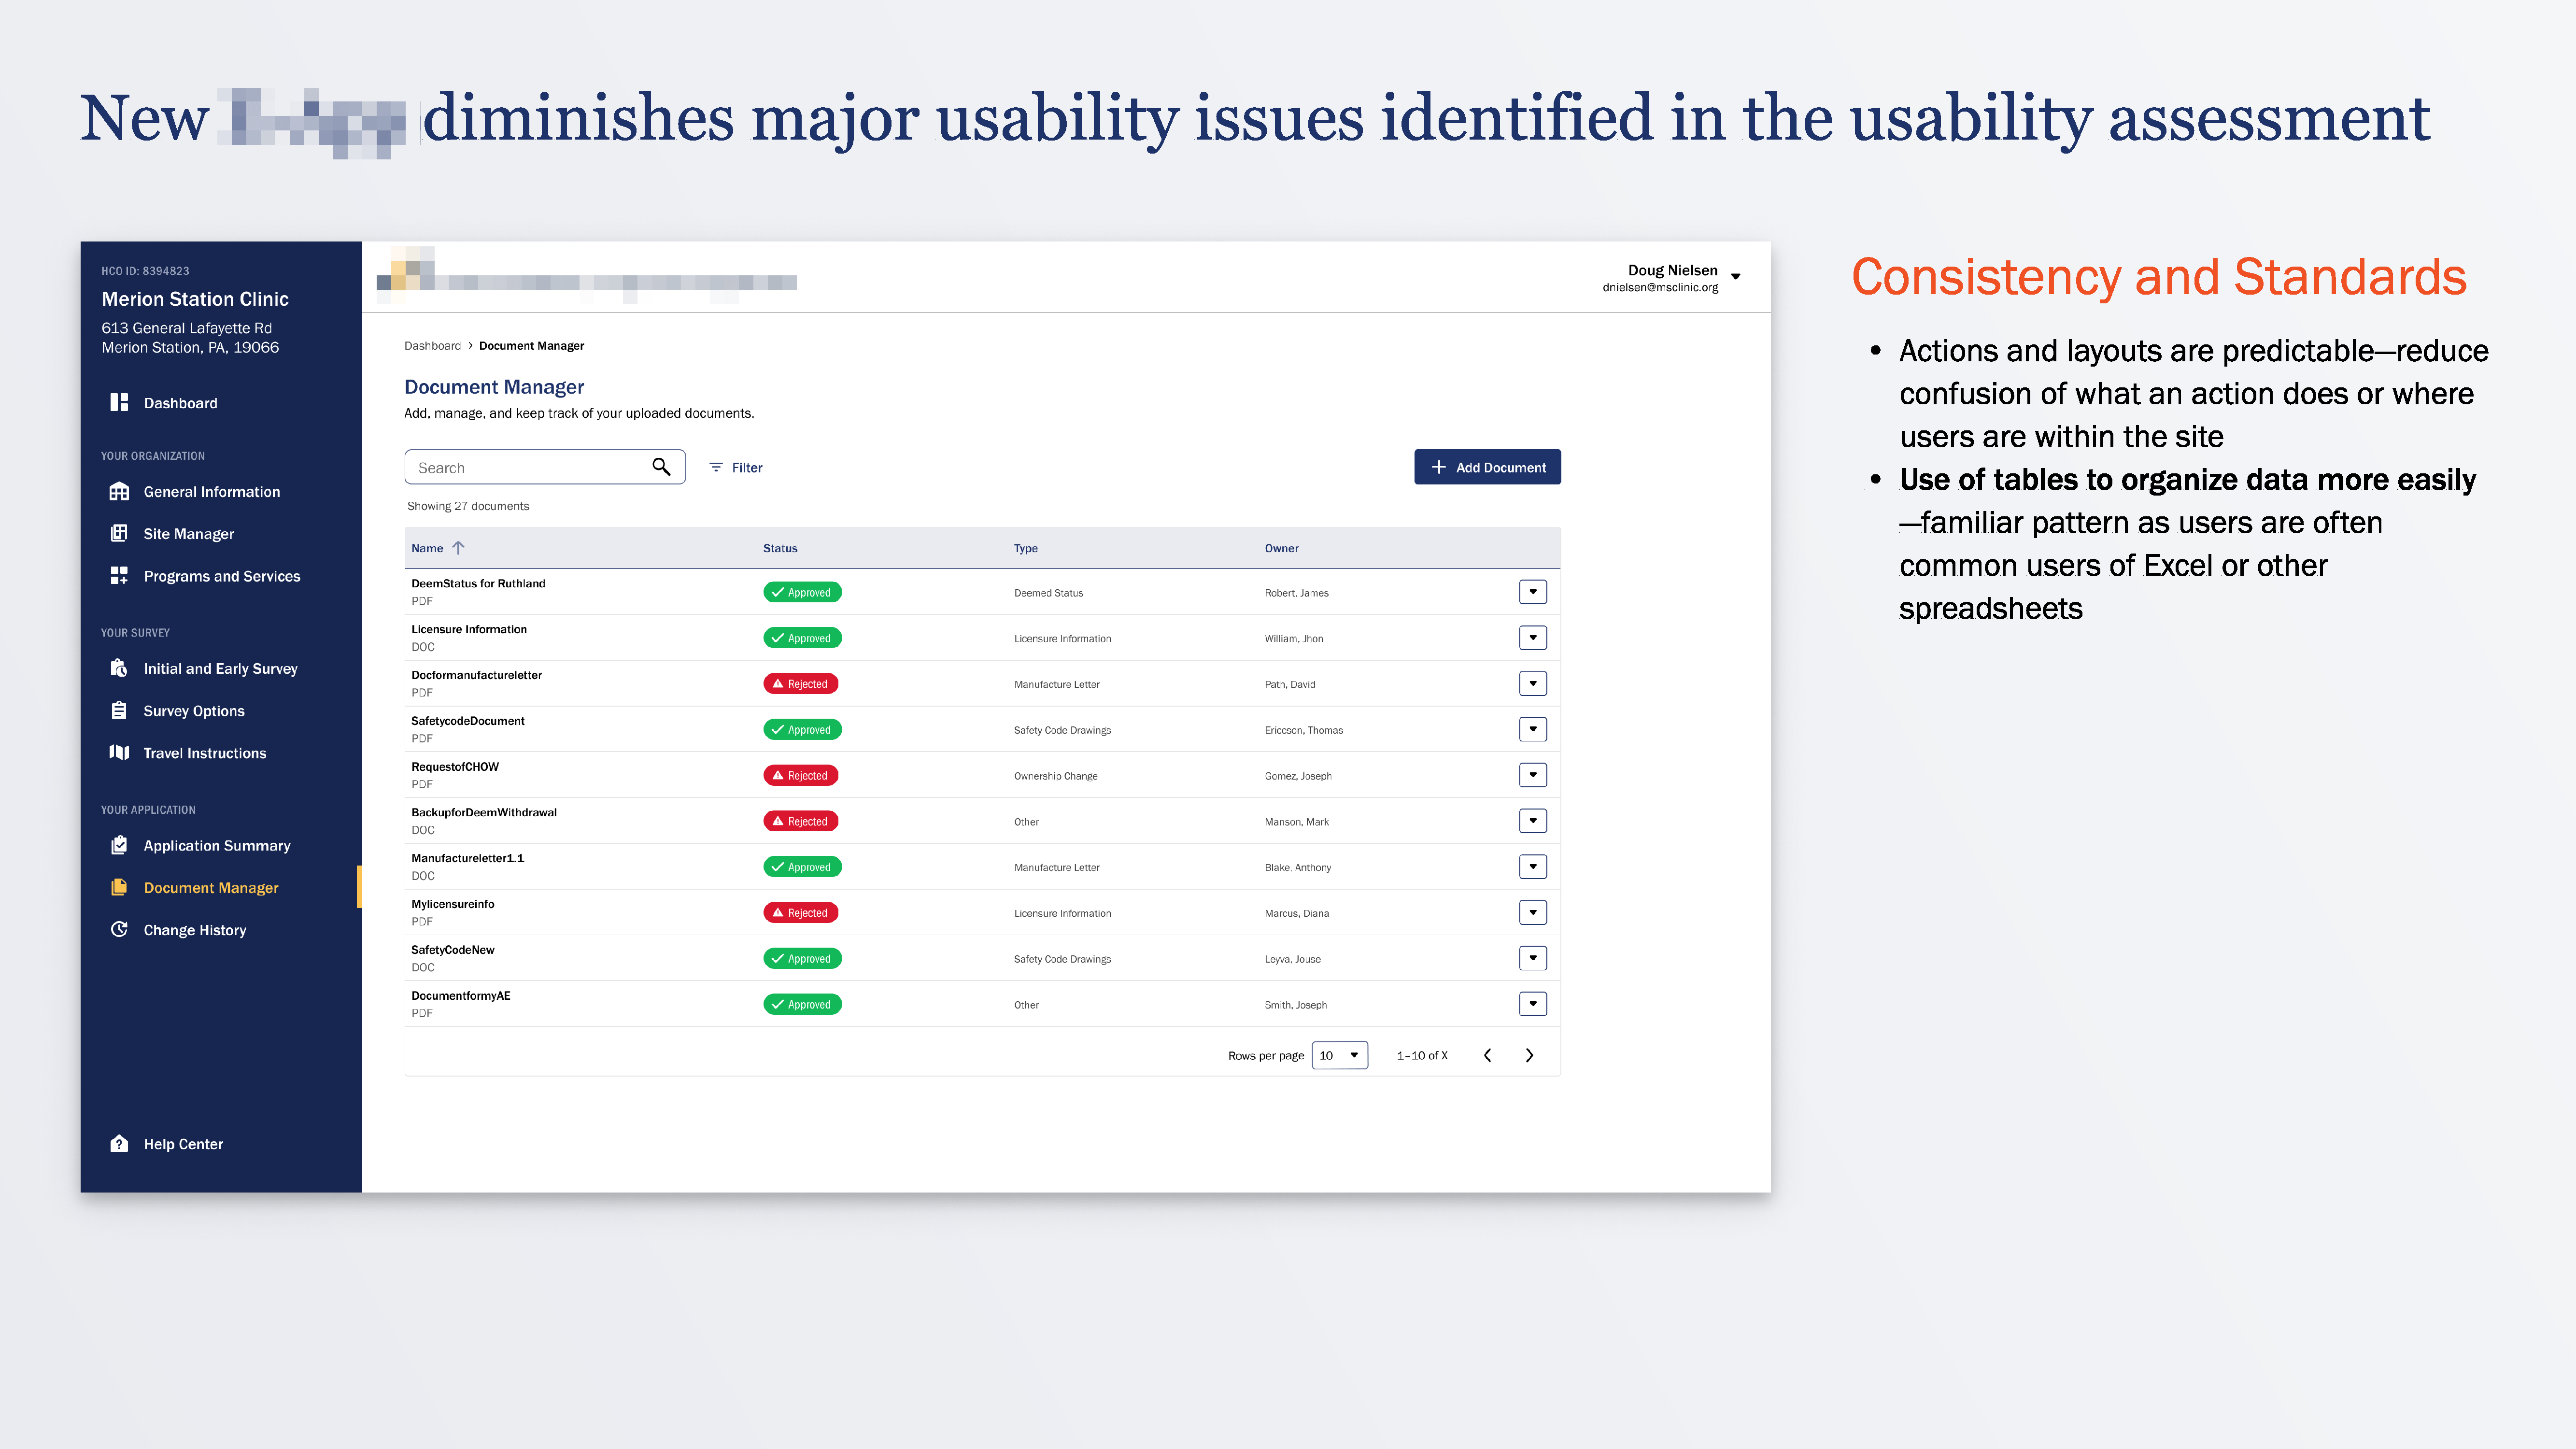Screen dimensions: 2576x1449
Task: Click the Type column header
Action: coord(1026,548)
